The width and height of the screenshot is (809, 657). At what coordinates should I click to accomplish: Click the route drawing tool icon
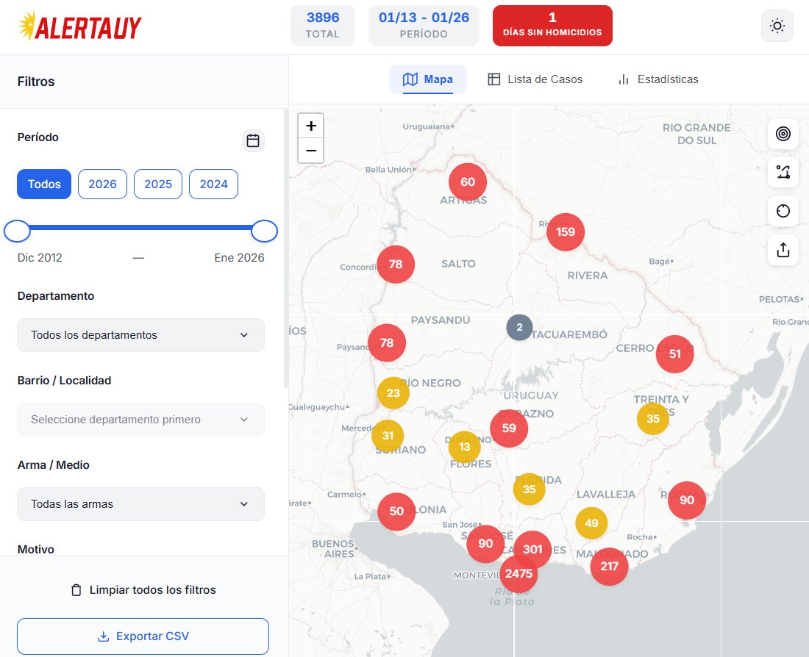click(x=783, y=172)
